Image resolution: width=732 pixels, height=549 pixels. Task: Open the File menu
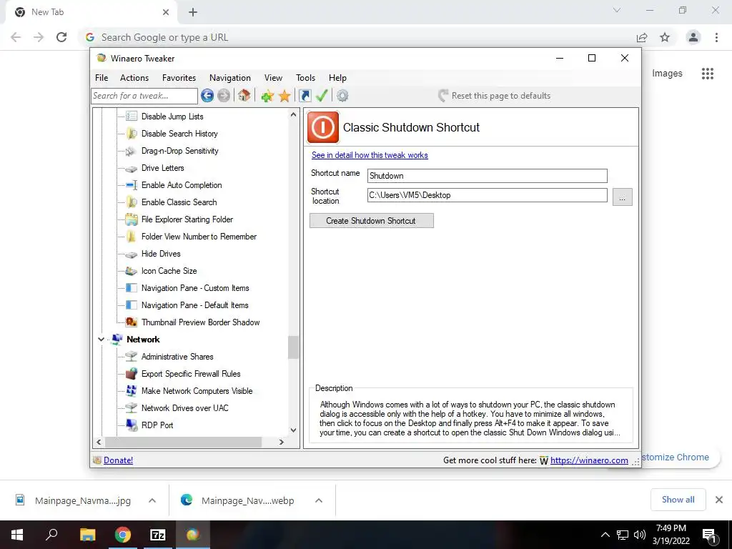[x=102, y=78]
